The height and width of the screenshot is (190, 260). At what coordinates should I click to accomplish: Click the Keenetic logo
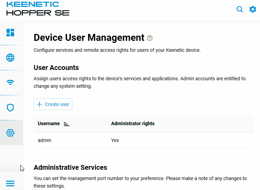[33, 4]
